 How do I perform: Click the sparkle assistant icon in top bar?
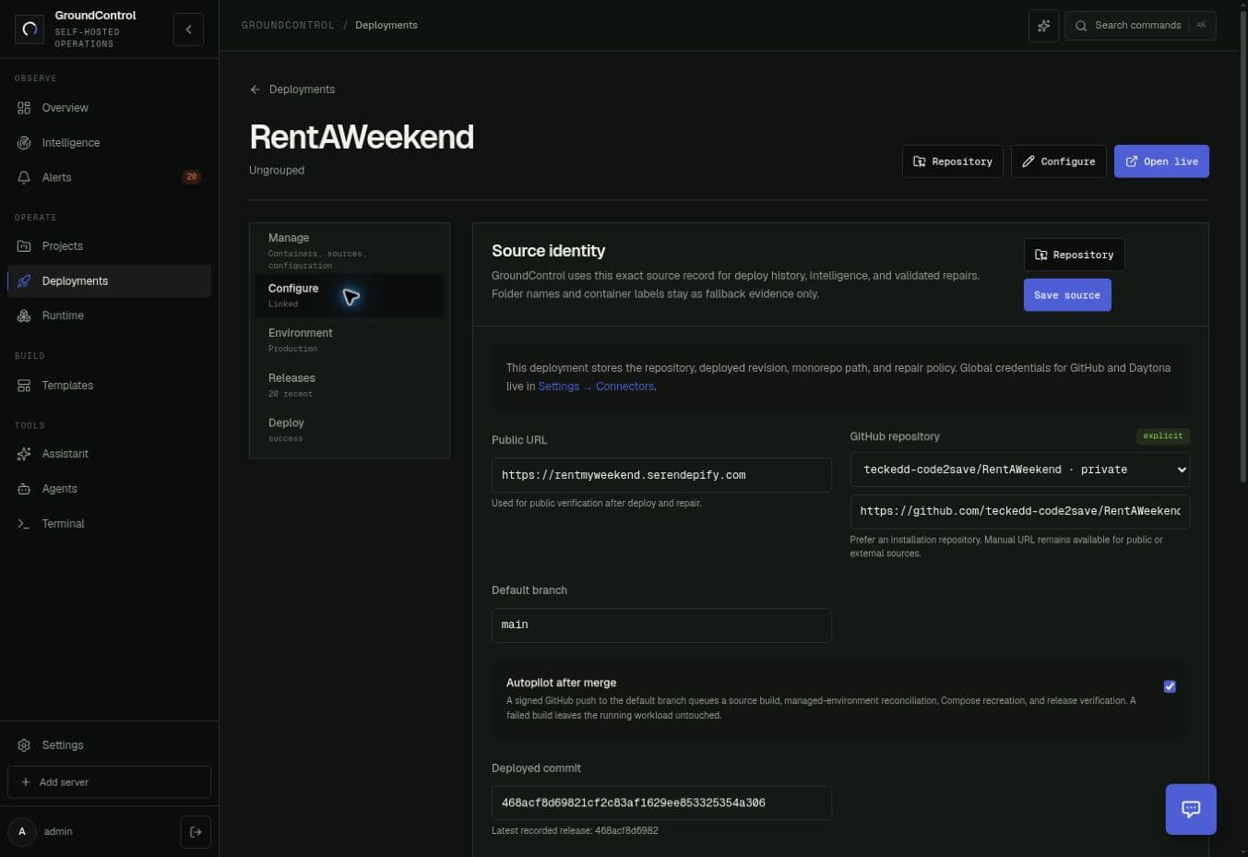(x=1043, y=26)
